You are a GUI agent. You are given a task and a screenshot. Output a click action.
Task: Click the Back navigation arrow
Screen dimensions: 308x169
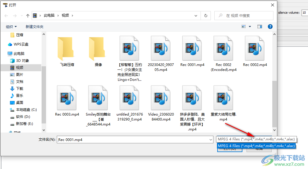[x=6, y=15]
